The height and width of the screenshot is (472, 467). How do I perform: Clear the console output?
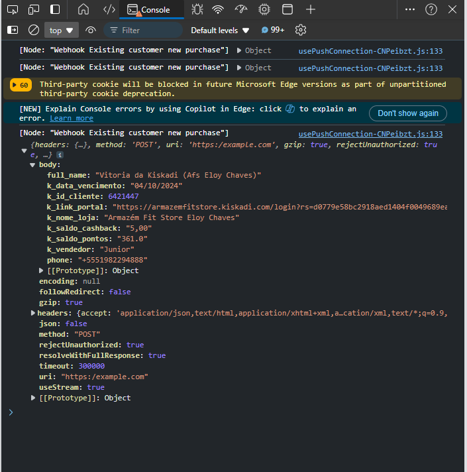tap(34, 30)
